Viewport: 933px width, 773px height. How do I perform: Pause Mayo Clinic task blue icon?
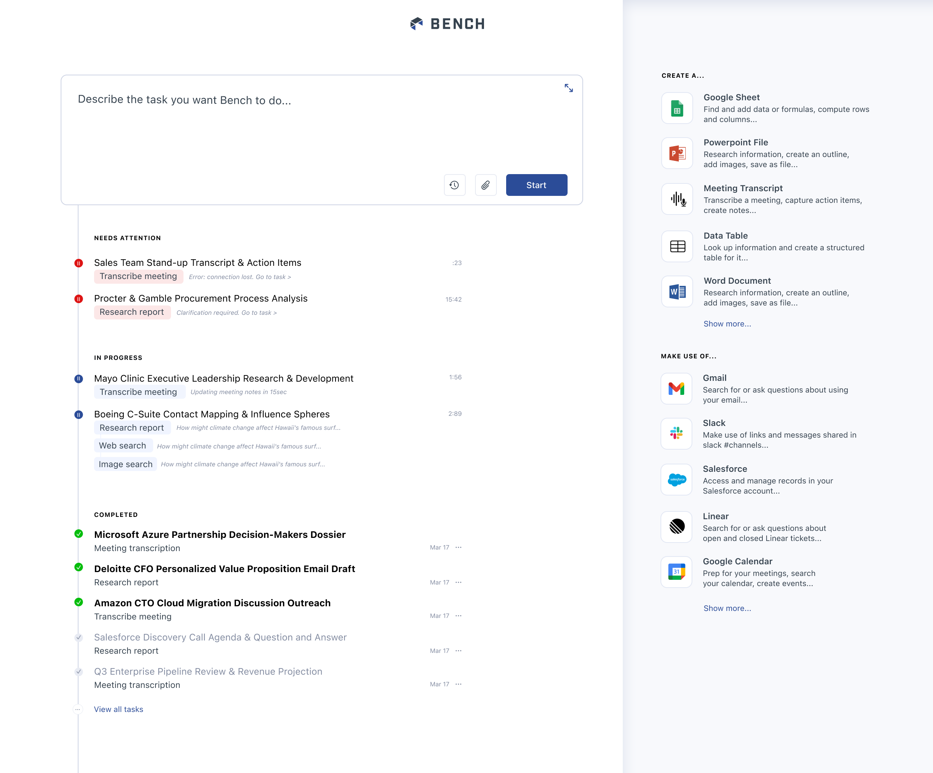(79, 379)
